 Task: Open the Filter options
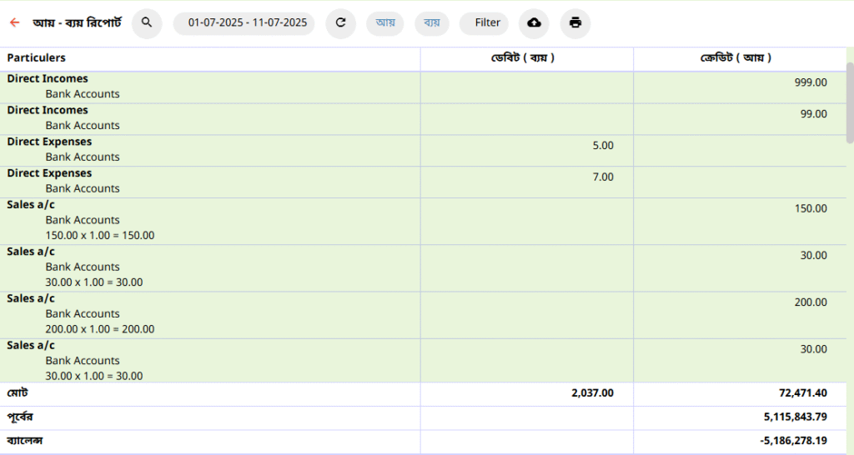(x=485, y=22)
